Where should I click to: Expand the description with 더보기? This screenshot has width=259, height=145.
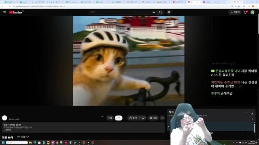(x=7, y=130)
